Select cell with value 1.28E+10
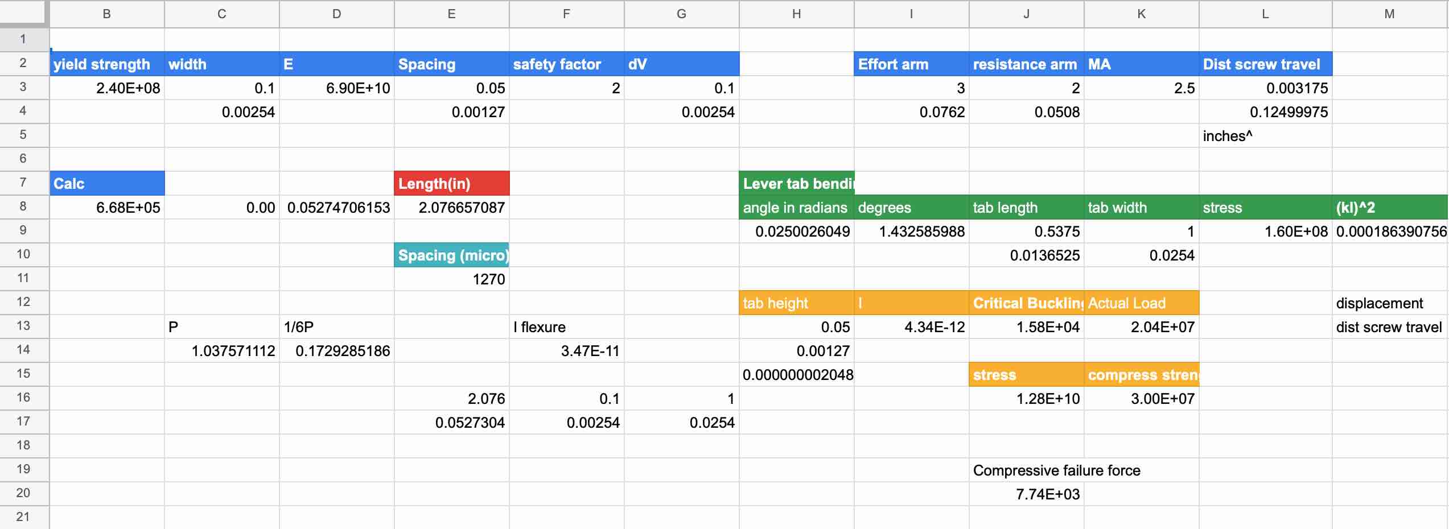1449x529 pixels. [1027, 399]
